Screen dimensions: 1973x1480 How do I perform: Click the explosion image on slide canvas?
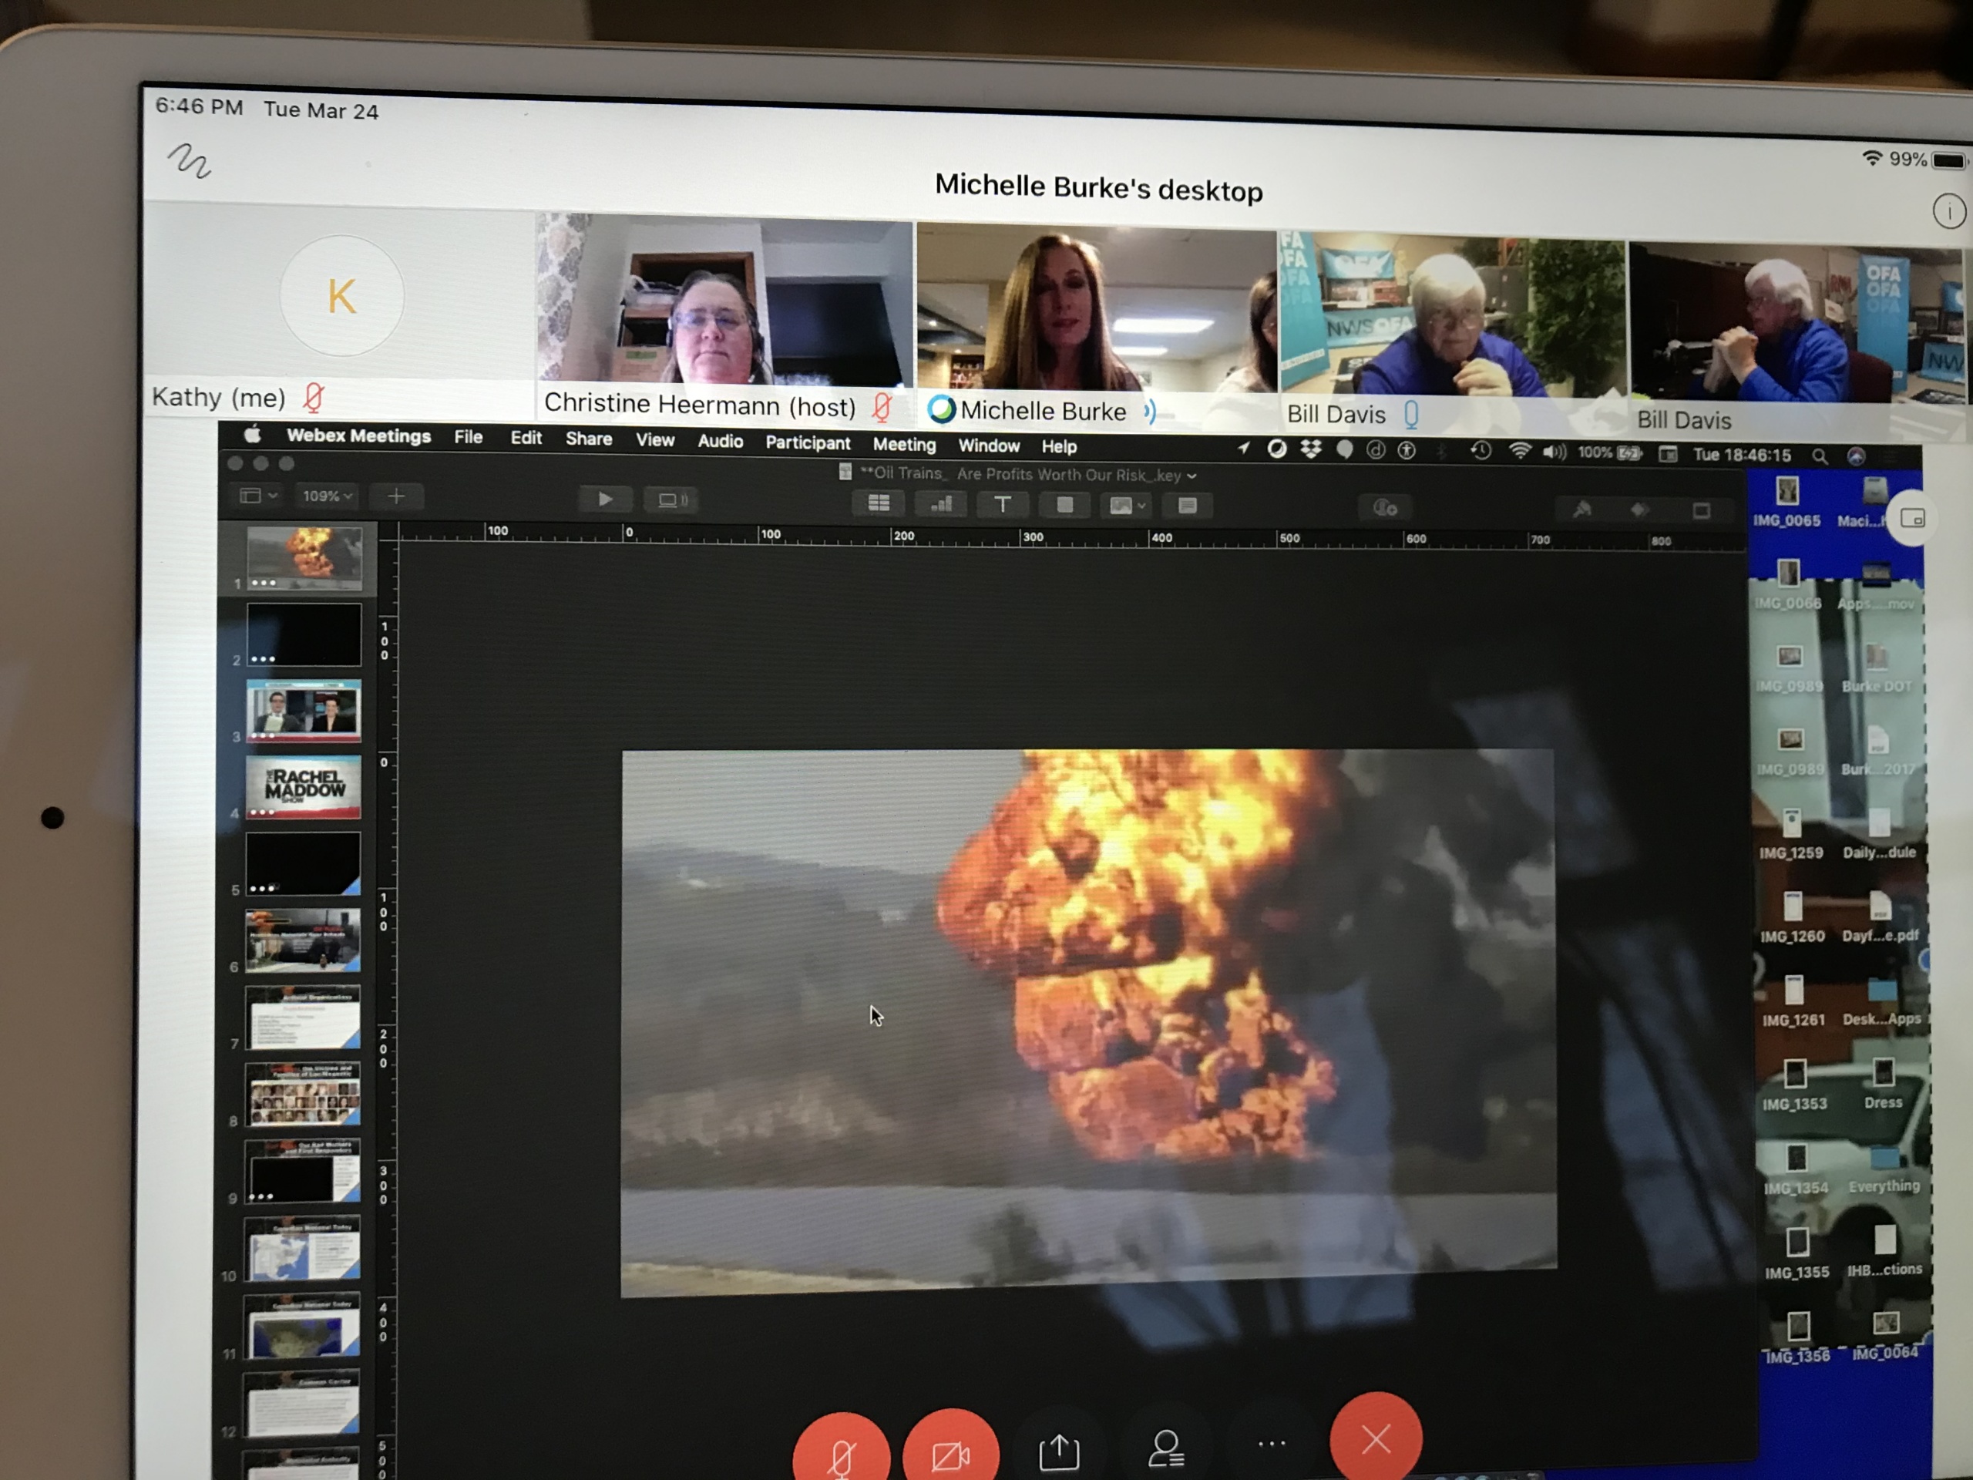tap(1088, 1022)
